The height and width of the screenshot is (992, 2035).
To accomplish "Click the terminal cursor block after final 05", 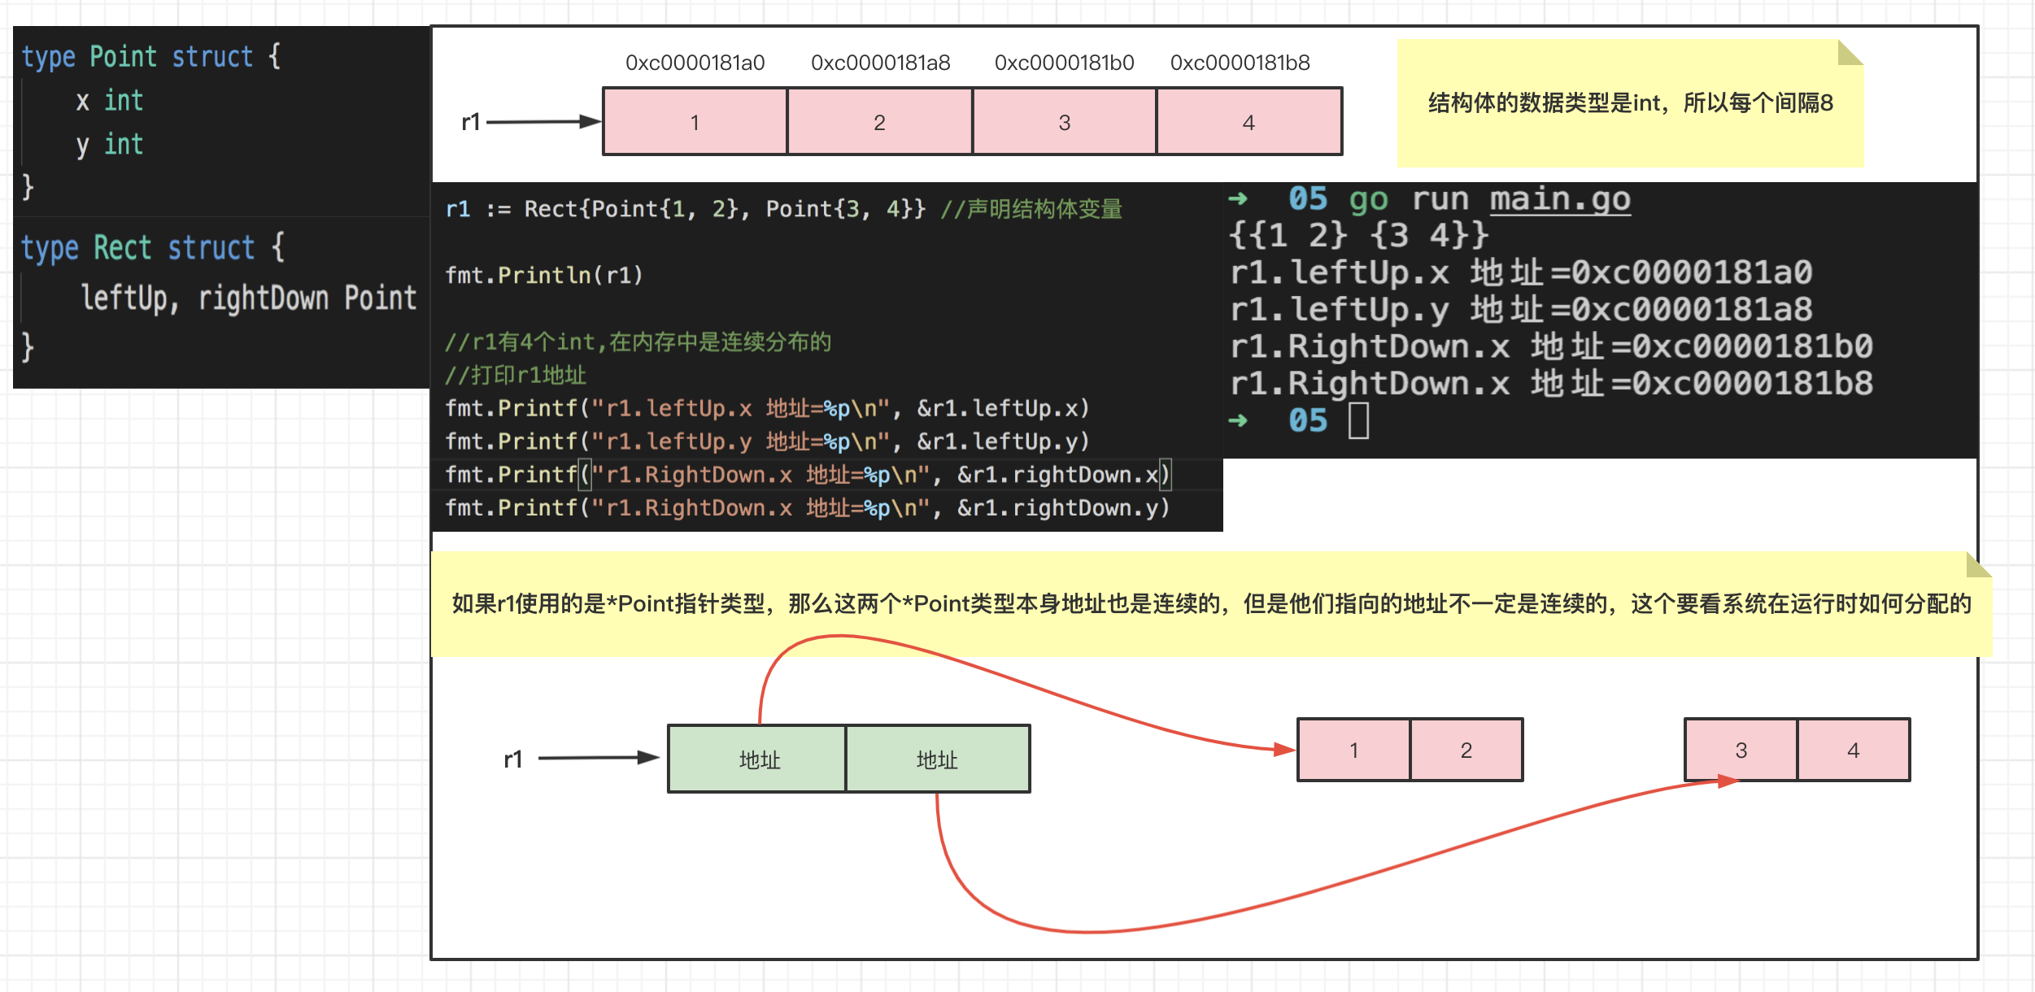I will click(1358, 420).
